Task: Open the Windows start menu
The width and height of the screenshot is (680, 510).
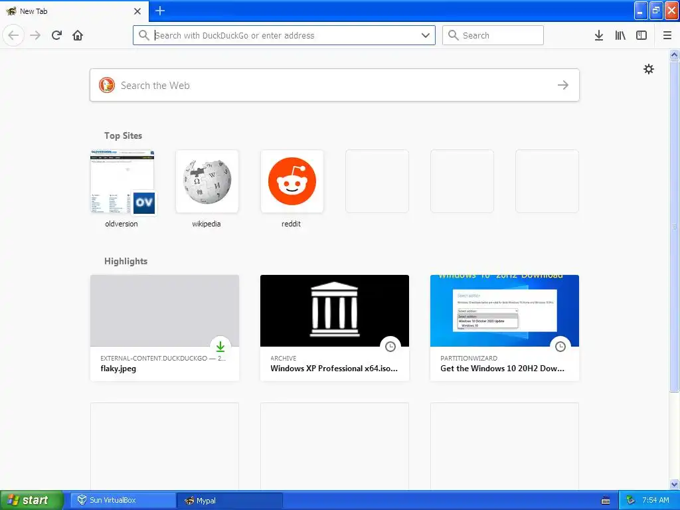Action: click(x=31, y=500)
